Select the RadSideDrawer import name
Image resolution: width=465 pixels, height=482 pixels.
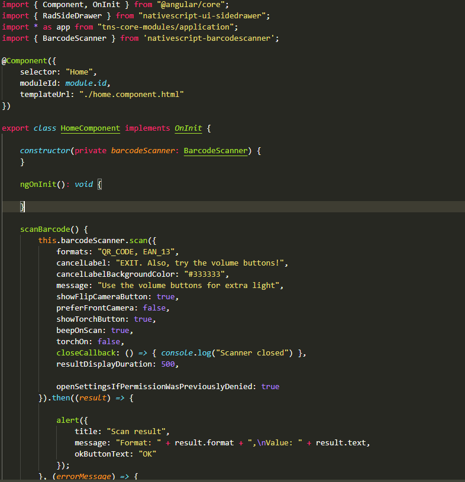click(72, 16)
